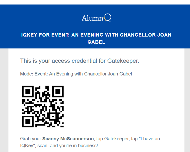Click the 'IQKEY FOR EVENT' banner title line
Screen dimensions: 190x152
(x=96, y=35)
